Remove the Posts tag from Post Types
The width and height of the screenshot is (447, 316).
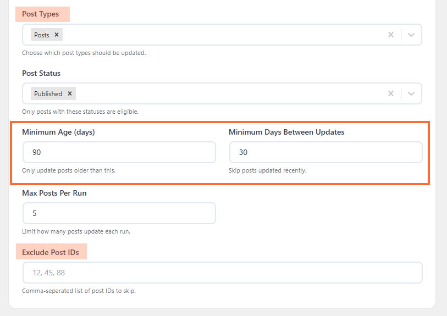click(57, 35)
